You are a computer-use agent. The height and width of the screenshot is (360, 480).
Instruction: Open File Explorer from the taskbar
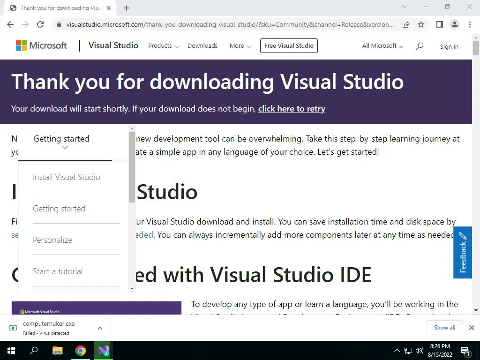57,351
